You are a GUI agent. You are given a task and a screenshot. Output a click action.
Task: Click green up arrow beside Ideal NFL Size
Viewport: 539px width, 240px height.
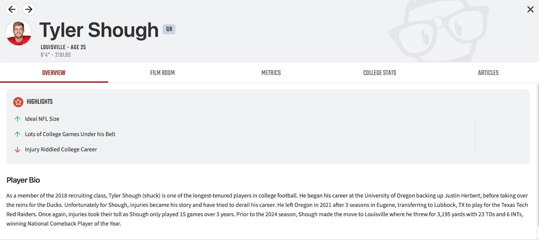(x=18, y=119)
